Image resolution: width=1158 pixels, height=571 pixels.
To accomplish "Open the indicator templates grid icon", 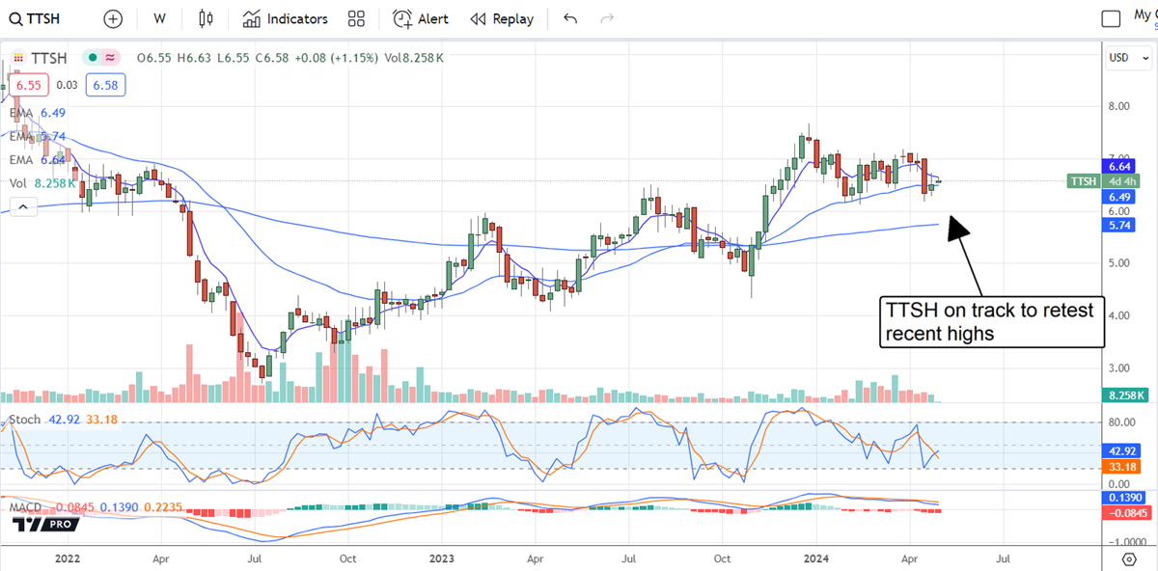I will point(356,18).
